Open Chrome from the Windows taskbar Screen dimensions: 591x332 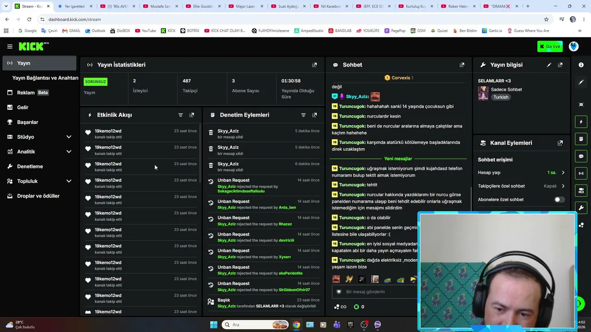pyautogui.click(x=296, y=325)
